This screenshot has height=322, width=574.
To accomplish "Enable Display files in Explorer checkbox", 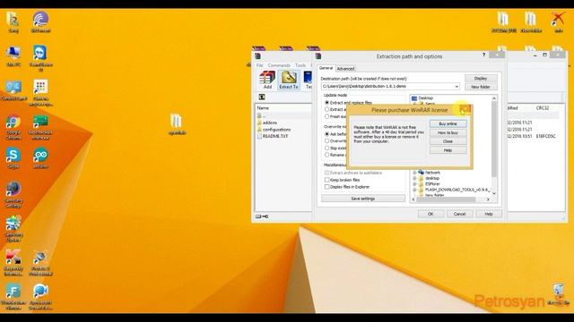I will coord(326,187).
